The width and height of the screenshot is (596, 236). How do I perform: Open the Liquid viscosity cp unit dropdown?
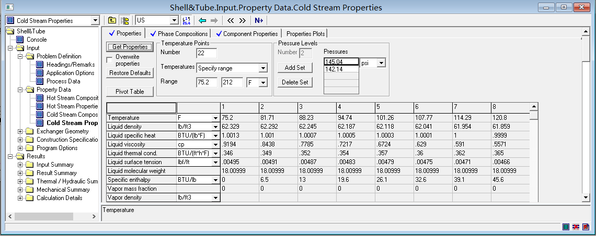tap(216, 144)
